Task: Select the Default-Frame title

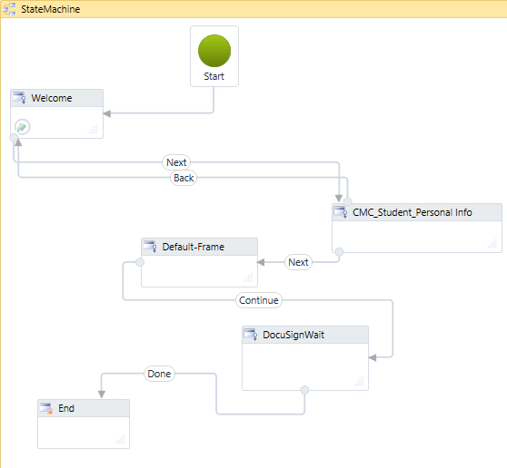Action: [x=194, y=247]
